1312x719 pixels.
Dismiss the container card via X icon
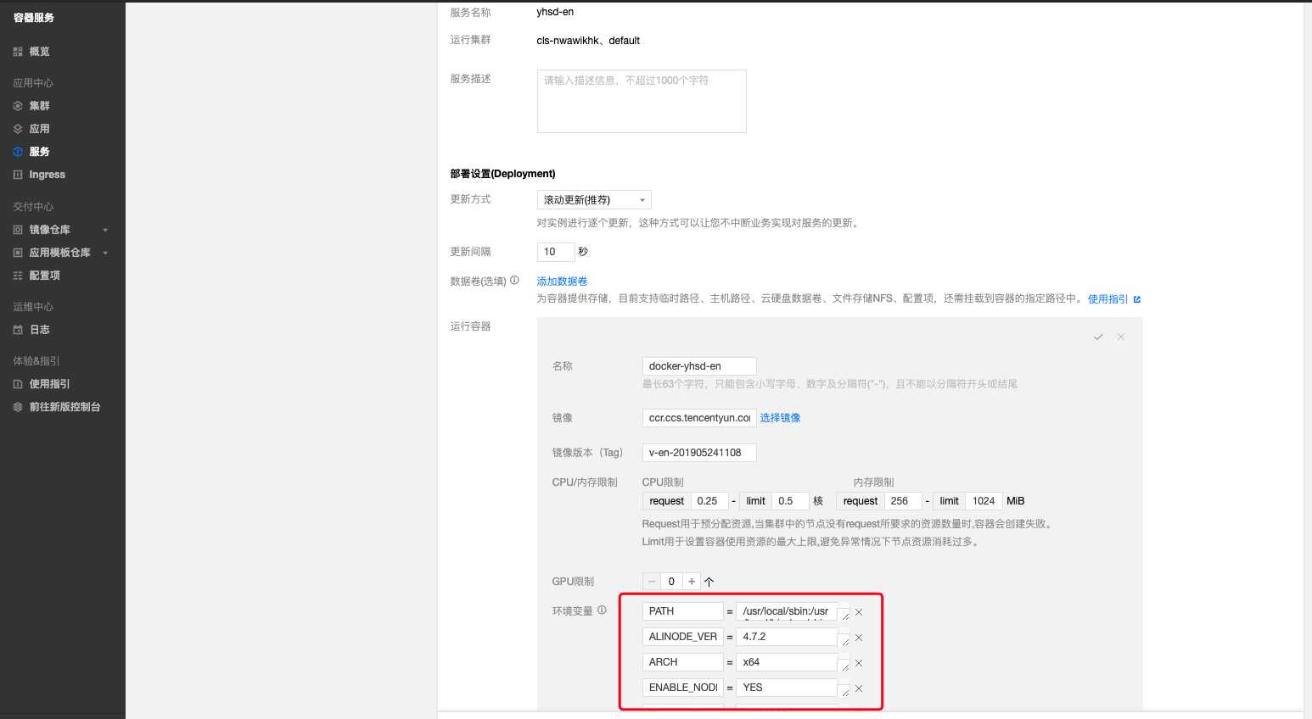(1120, 337)
